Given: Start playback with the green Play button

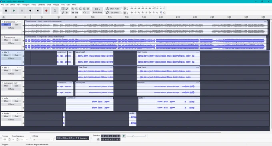Looking at the screenshot, I should click(x=14, y=11).
